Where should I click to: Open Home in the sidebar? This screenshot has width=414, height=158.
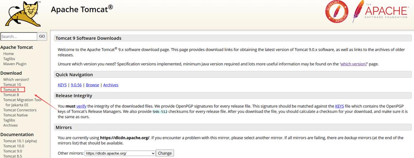coord(8,54)
